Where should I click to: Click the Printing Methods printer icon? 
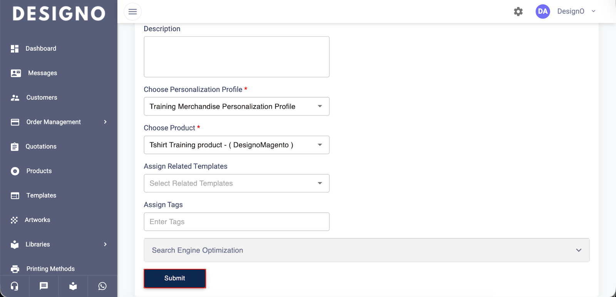15,269
